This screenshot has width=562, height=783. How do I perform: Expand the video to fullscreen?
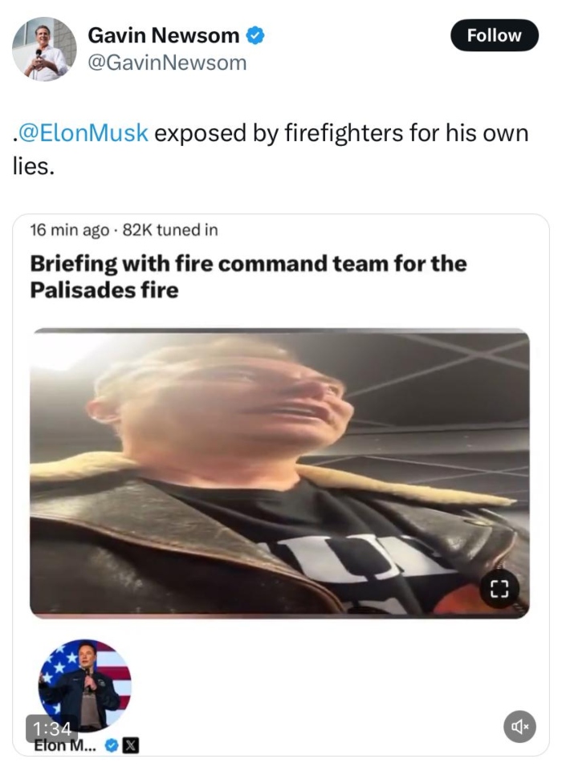(499, 589)
